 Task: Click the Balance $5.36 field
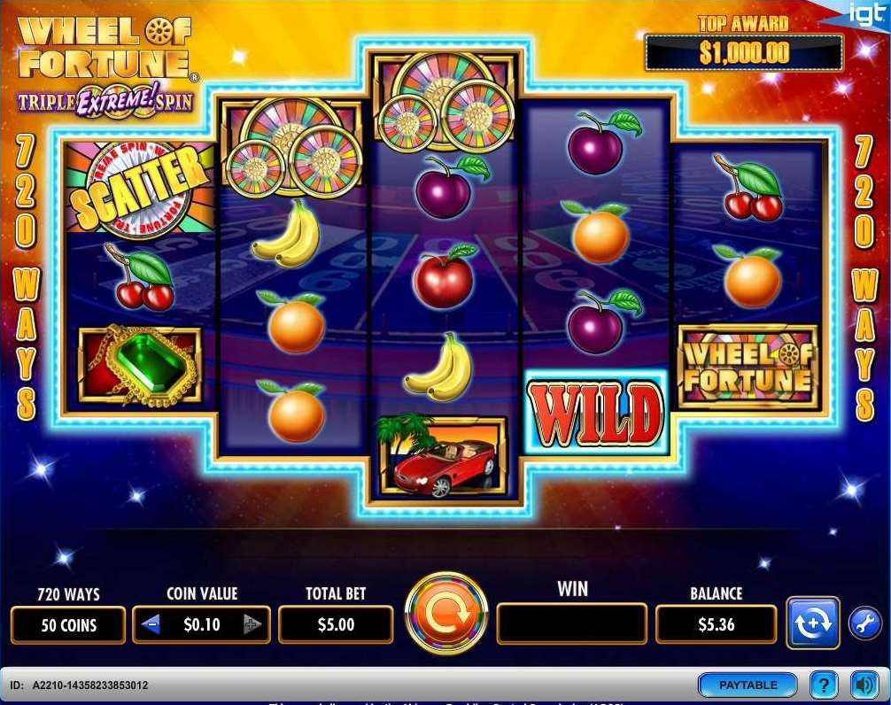click(x=716, y=624)
